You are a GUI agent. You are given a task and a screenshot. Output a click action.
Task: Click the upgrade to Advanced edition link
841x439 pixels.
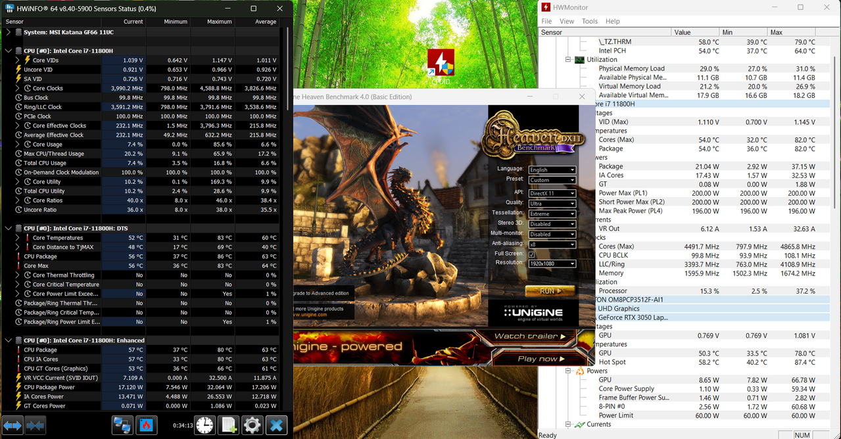[322, 293]
